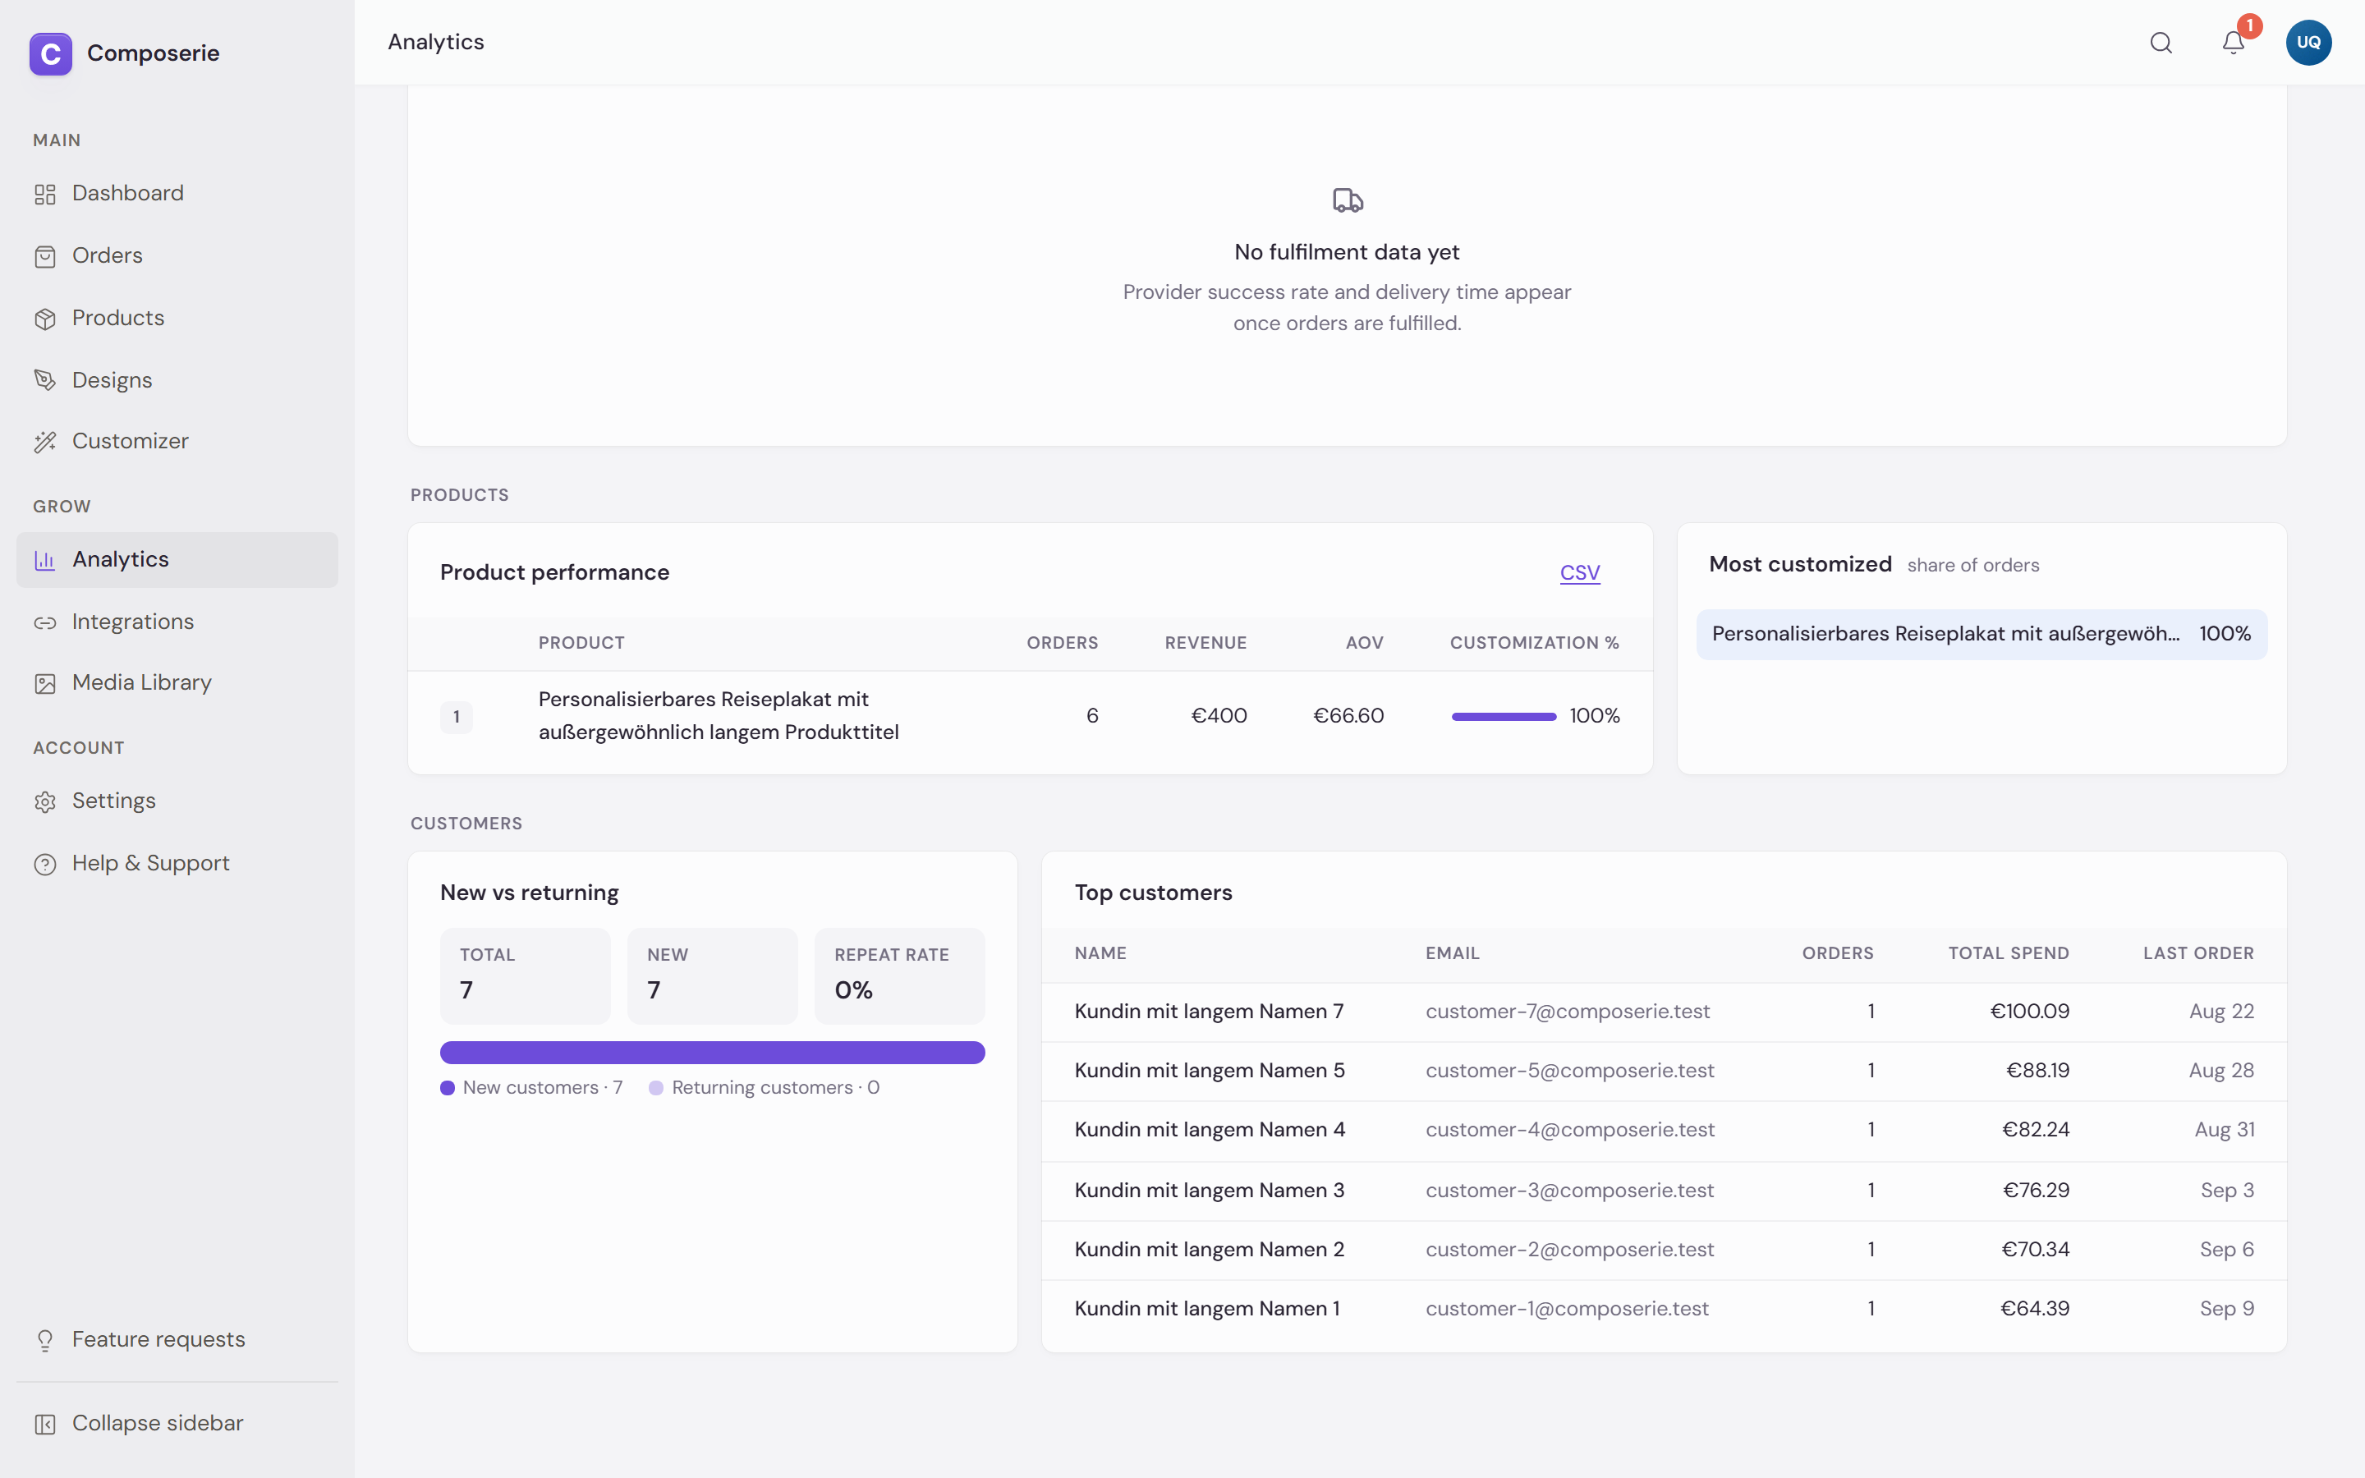Navigate to Products
Image resolution: width=2365 pixels, height=1478 pixels.
pos(177,319)
